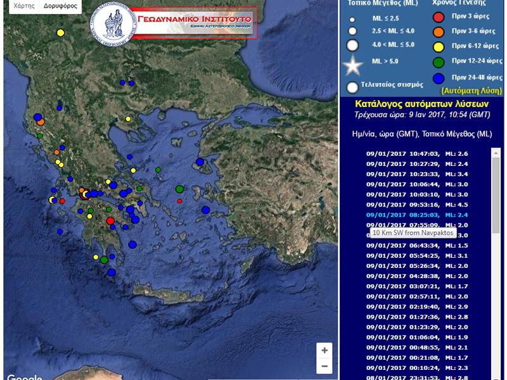Open the 09:53:16 ML 4.5 earthquake entry
The width and height of the screenshot is (507, 380).
tap(417, 205)
